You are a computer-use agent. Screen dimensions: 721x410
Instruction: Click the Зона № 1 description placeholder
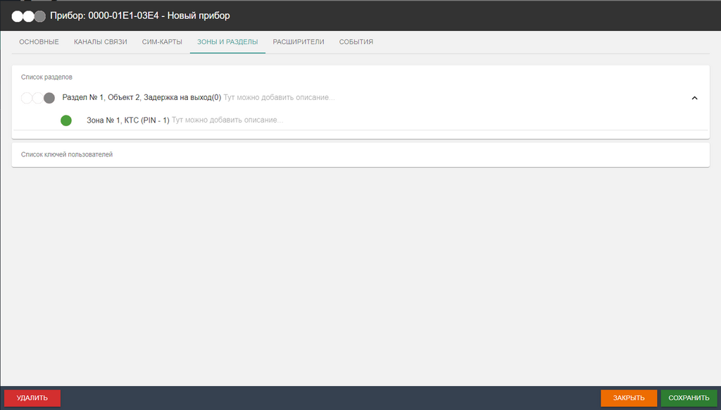227,120
